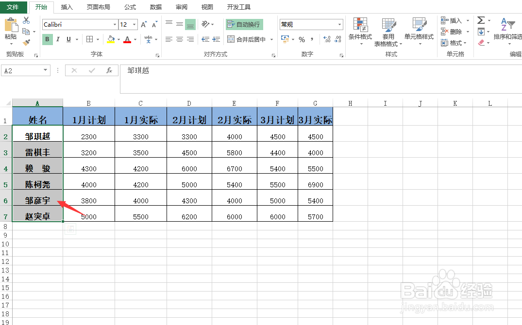Toggle 自动换行 wrap text
The image size is (522, 325).
tap(244, 24)
